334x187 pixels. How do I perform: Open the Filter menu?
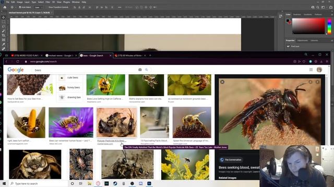click(x=47, y=2)
